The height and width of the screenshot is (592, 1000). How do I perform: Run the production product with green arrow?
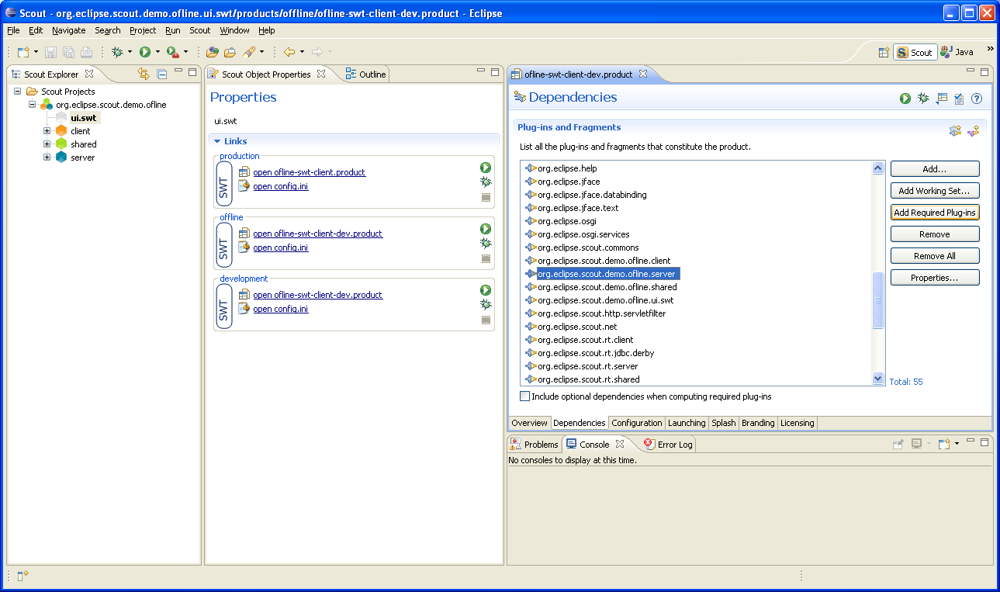click(x=486, y=168)
